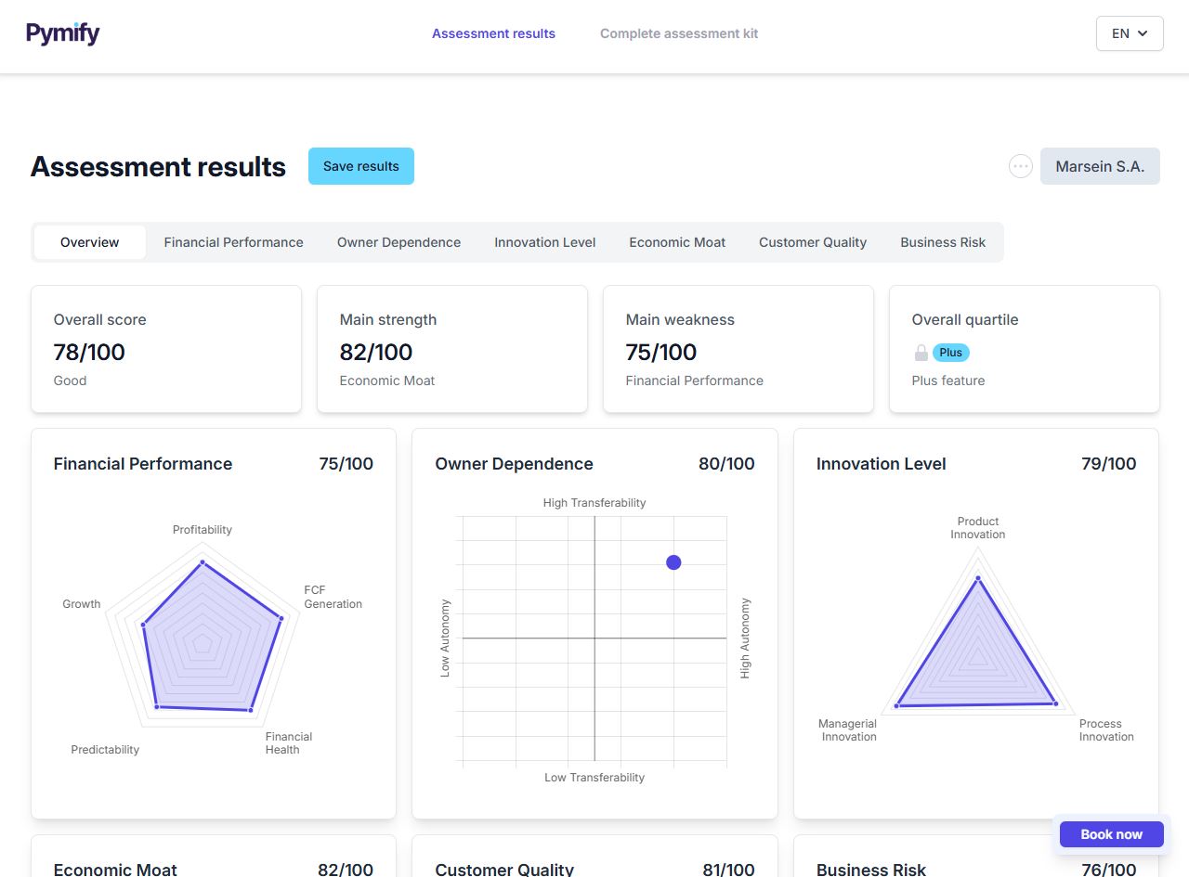
Task: Click the Profitability axis label
Action: [203, 530]
